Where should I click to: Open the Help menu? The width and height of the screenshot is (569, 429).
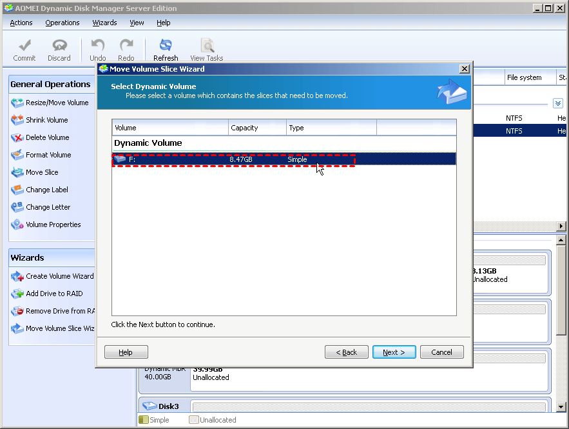click(163, 23)
